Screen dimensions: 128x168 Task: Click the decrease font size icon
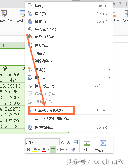[69, 142]
